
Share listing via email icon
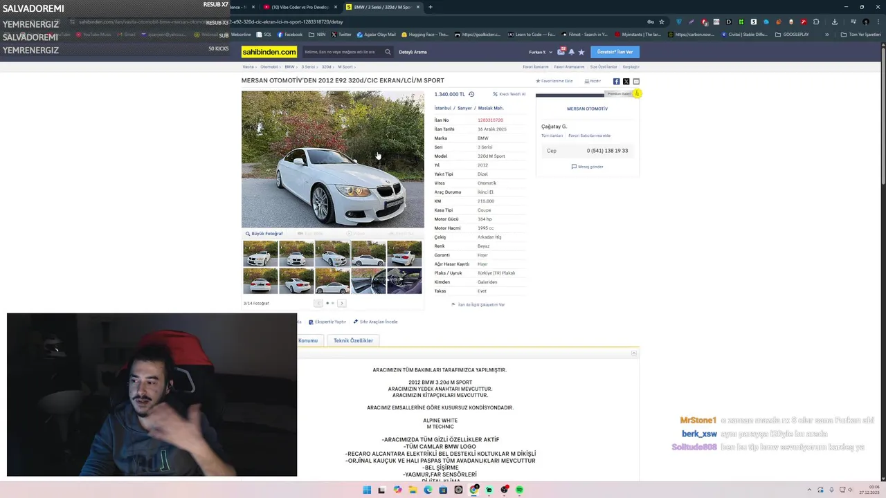point(636,81)
